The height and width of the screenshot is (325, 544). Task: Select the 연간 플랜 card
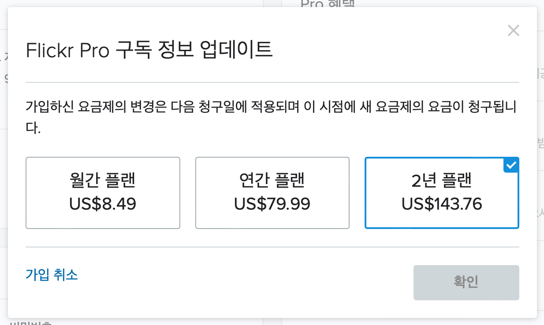coord(272,193)
